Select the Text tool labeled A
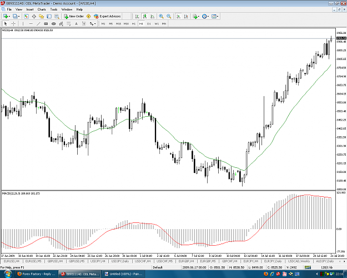This screenshot has height=278, width=347. tap(77, 23)
